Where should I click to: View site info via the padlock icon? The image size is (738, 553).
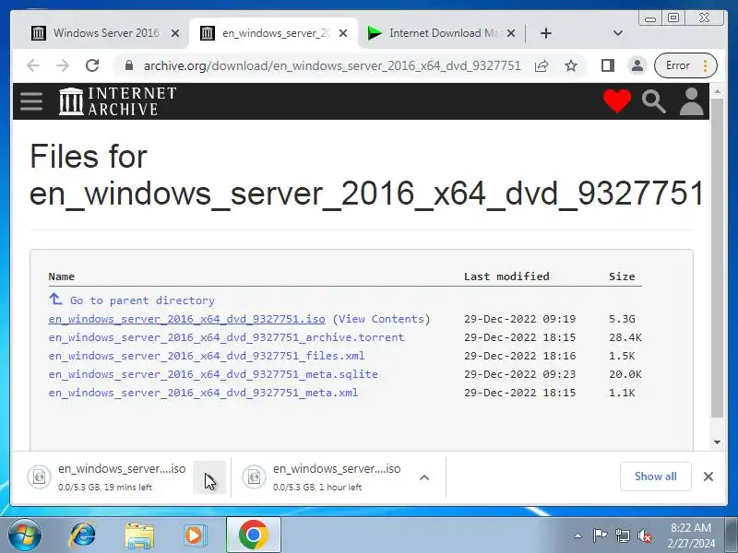[x=129, y=65]
